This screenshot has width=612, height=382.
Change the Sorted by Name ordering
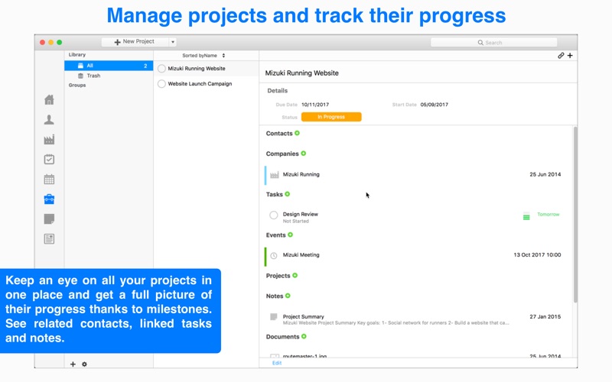pos(203,55)
